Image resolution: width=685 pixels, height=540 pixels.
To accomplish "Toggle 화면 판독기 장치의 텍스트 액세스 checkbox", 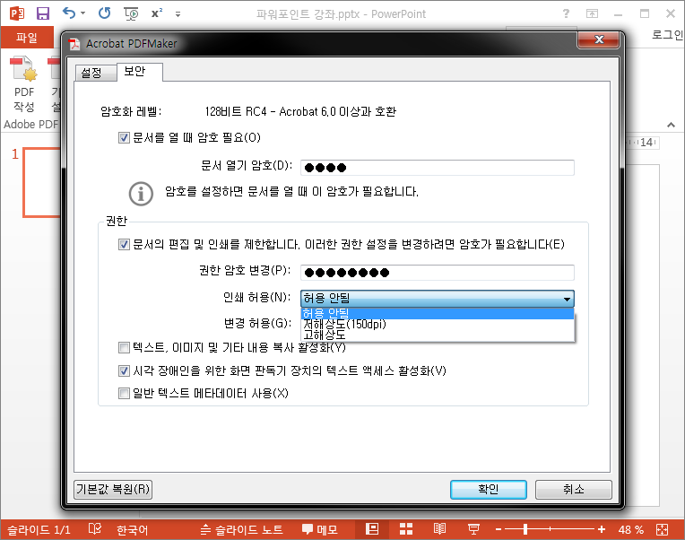I will tap(124, 371).
